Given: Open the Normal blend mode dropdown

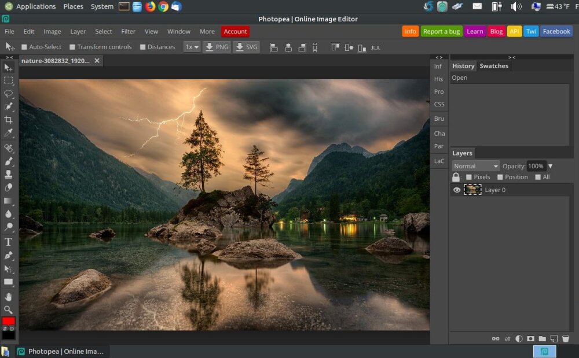Looking at the screenshot, I should pyautogui.click(x=475, y=166).
